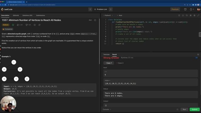Switch to the Description tab
Viewport: 201px width, 113px height.
(x=5, y=15)
